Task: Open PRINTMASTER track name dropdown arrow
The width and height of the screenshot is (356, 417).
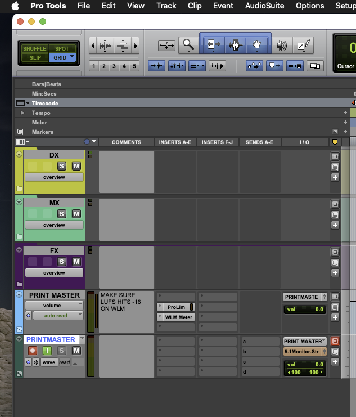Action: [x=82, y=339]
